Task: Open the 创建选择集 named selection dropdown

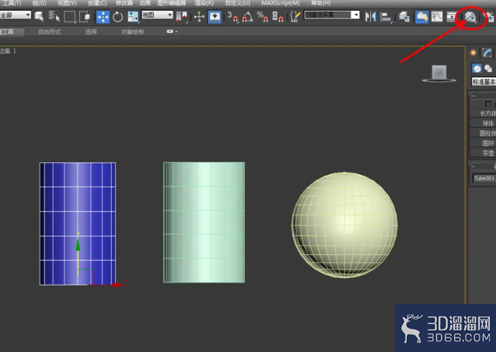Action: point(332,15)
